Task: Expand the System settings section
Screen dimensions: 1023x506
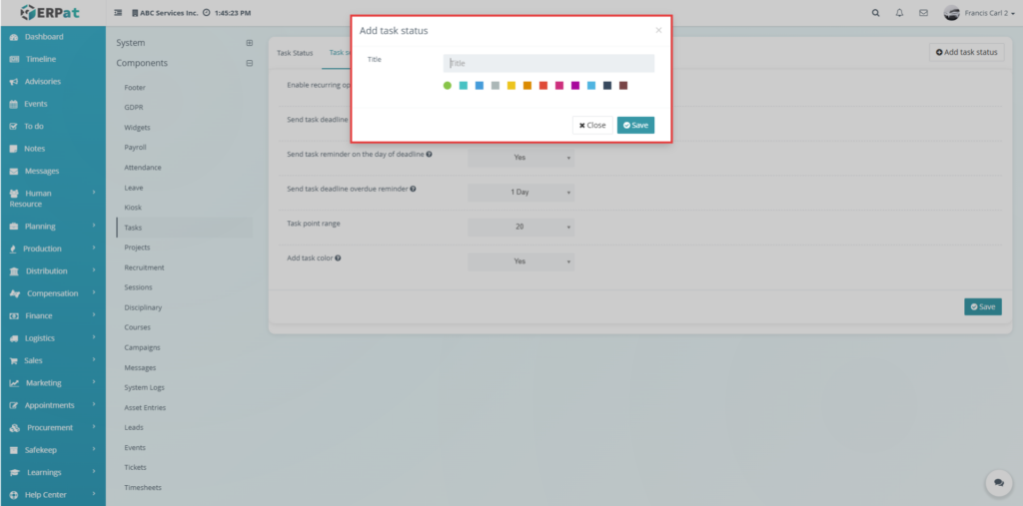Action: [x=249, y=43]
